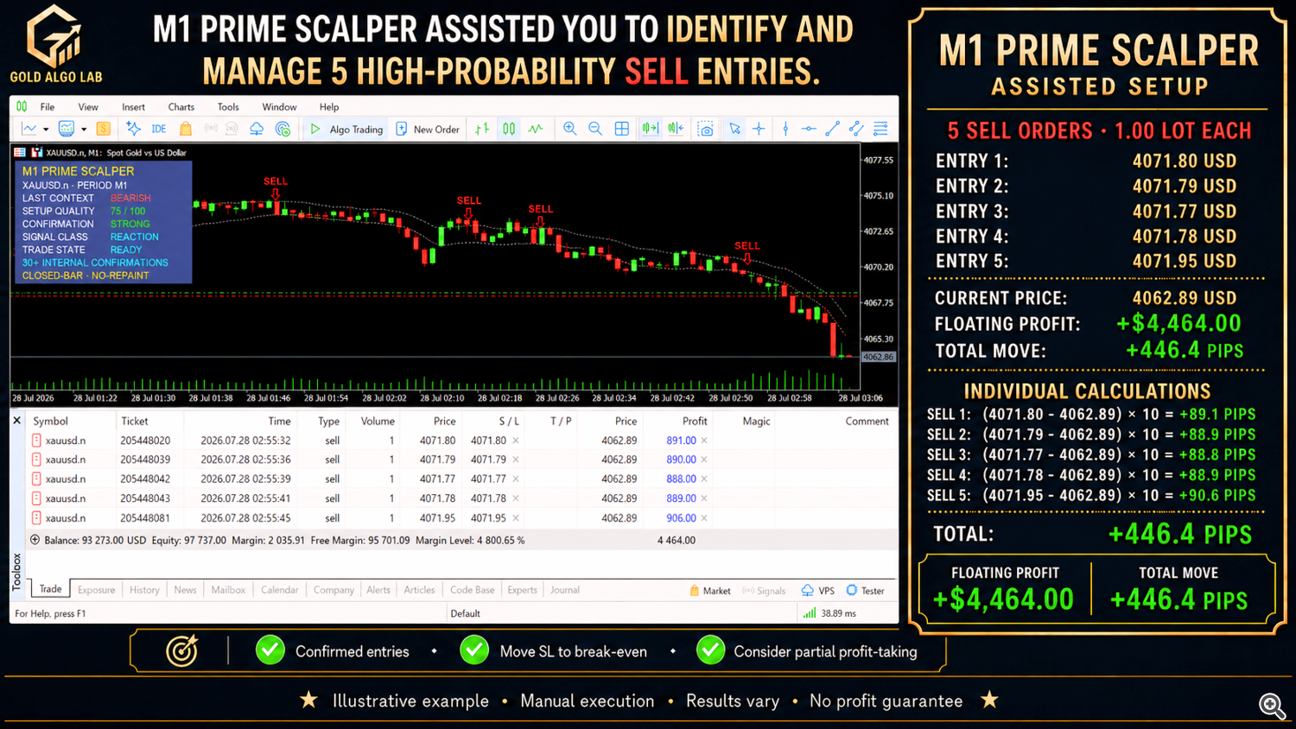The image size is (1296, 729).
Task: Close the 891.00 profit position
Action: click(x=704, y=441)
